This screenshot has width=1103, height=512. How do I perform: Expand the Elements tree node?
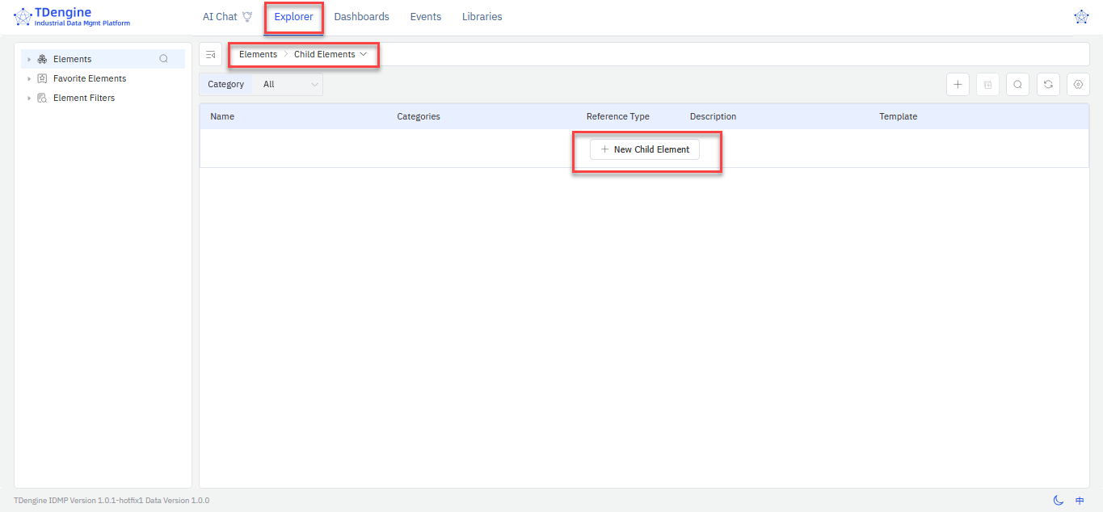29,59
